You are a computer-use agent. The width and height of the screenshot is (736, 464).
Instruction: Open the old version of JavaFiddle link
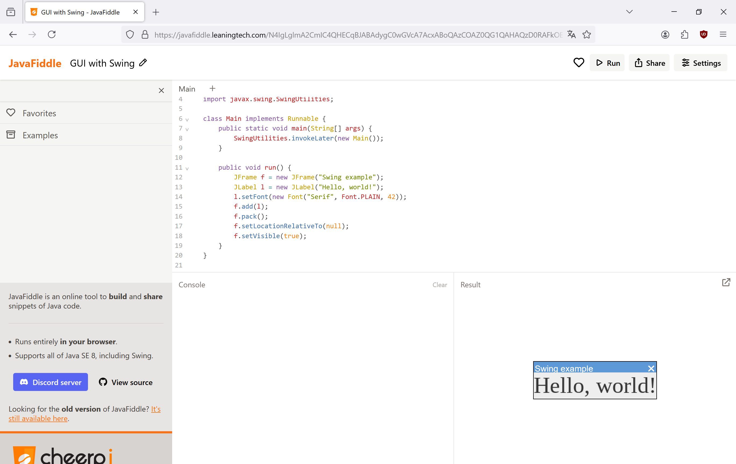[x=84, y=414]
